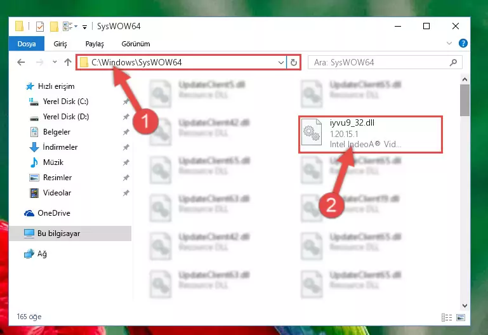488x335 pixels.
Task: Switch to the Görünüm ribbon tab
Action: tap(136, 44)
